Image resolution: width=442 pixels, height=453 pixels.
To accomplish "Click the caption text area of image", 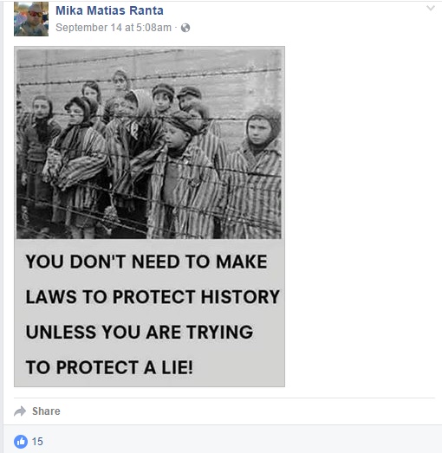I will [x=149, y=313].
